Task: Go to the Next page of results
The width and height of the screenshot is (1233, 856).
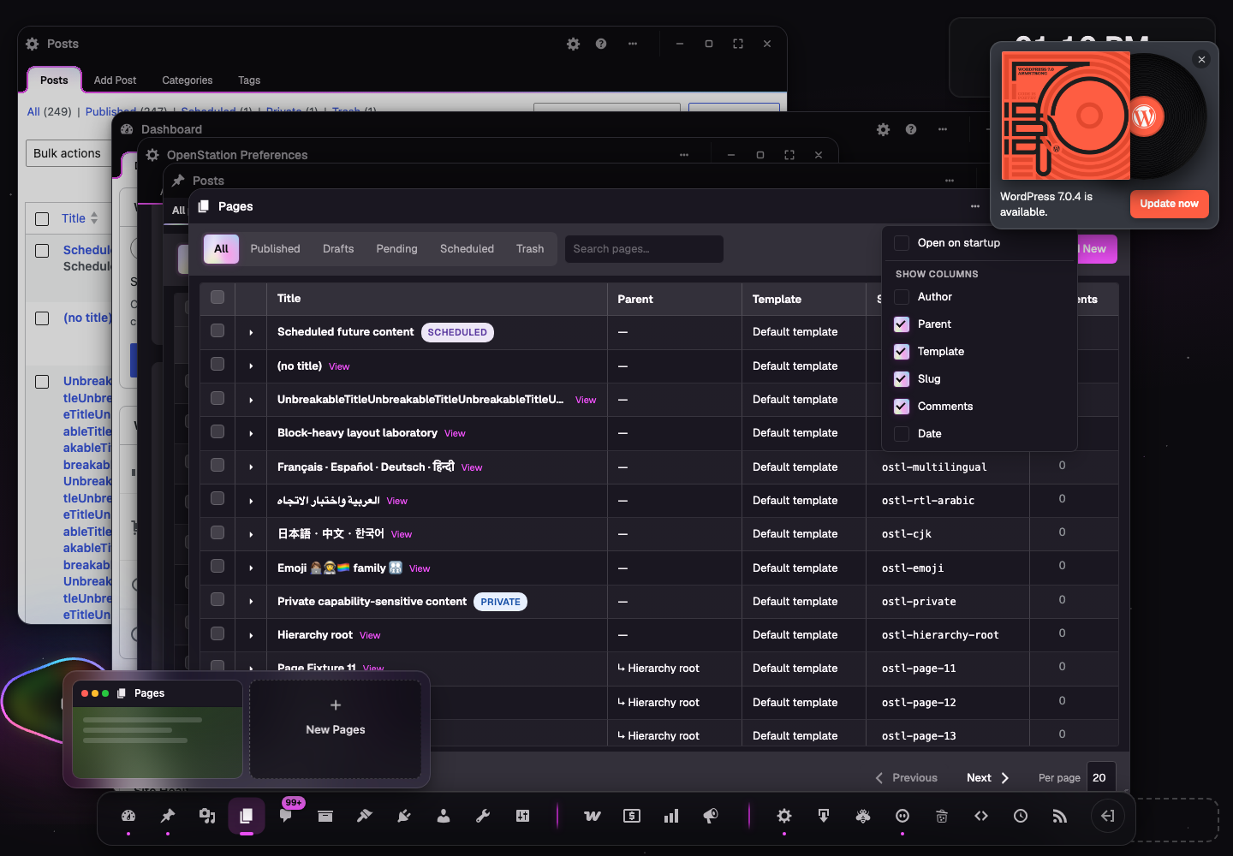Action: tap(988, 778)
